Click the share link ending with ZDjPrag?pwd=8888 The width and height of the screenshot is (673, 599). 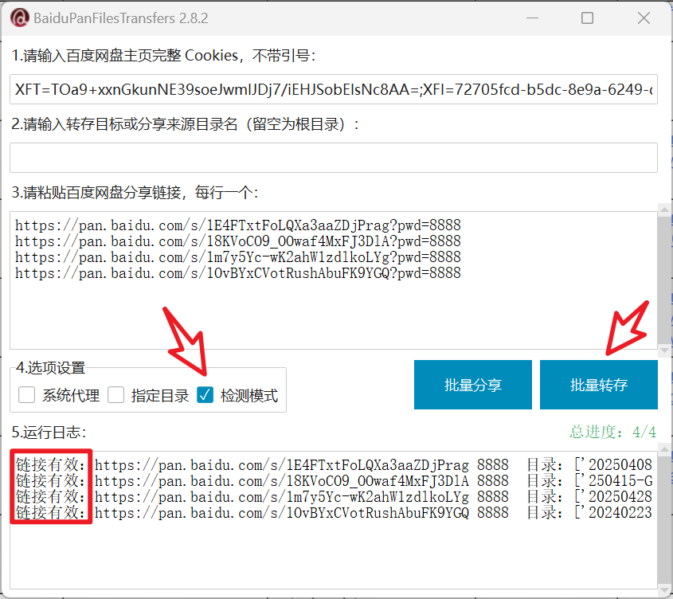[x=237, y=225]
